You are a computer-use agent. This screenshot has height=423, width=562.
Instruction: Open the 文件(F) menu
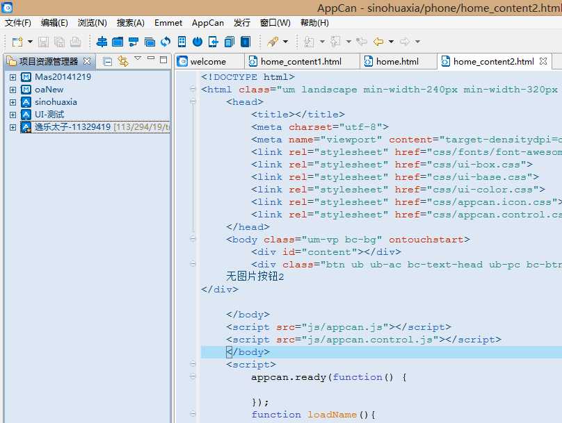tap(18, 23)
